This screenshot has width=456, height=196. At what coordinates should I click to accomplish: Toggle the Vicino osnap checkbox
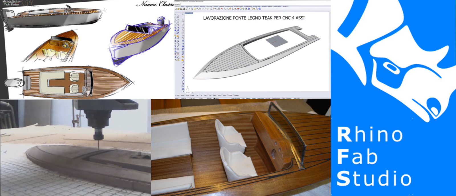click(x=180, y=95)
